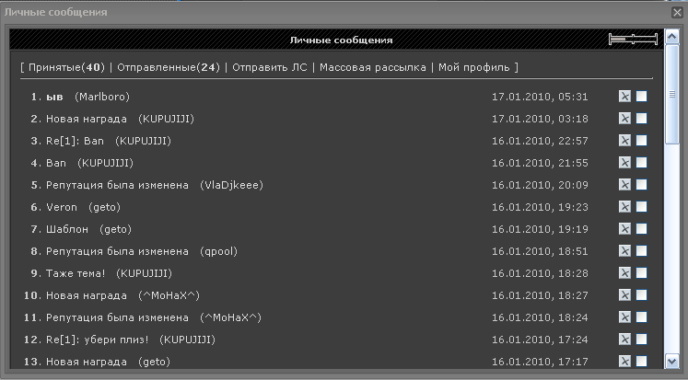688x380 pixels.
Task: Open Отправить ЛС to compose message
Action: (270, 67)
